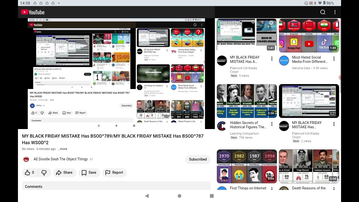
Task: Open AE Doodle Dash channel avatar
Action: tap(26, 159)
